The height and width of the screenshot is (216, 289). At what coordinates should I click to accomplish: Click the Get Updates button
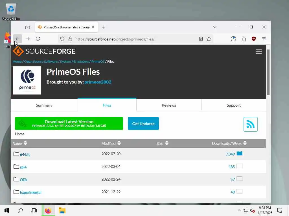pos(143,123)
